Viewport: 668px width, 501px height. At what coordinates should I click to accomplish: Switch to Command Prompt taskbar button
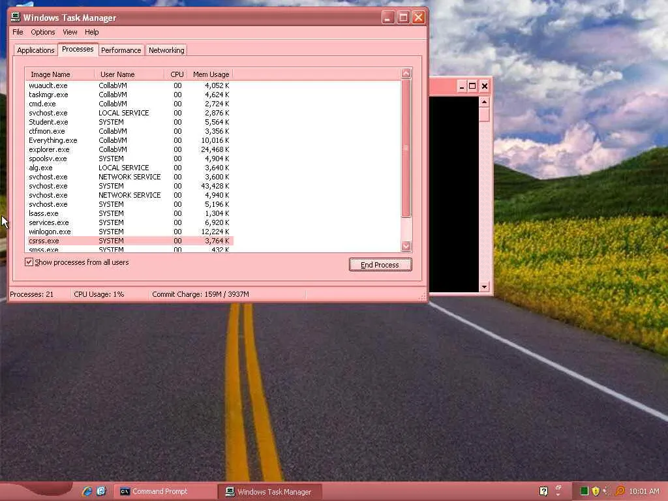click(165, 491)
